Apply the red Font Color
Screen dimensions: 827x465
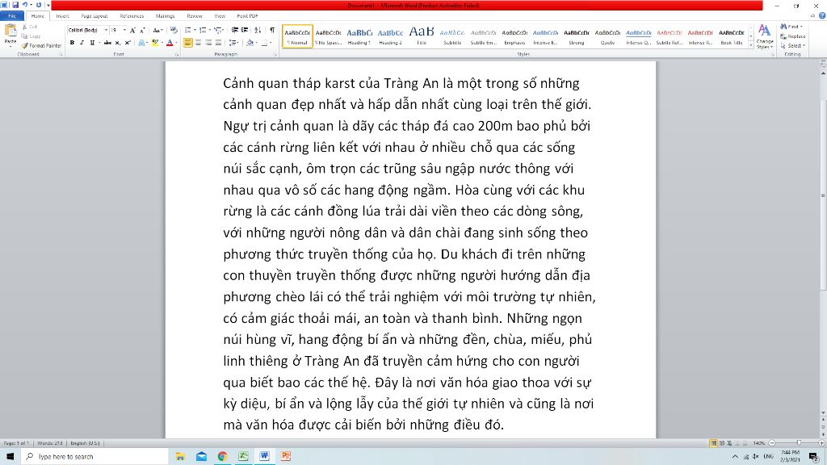170,43
